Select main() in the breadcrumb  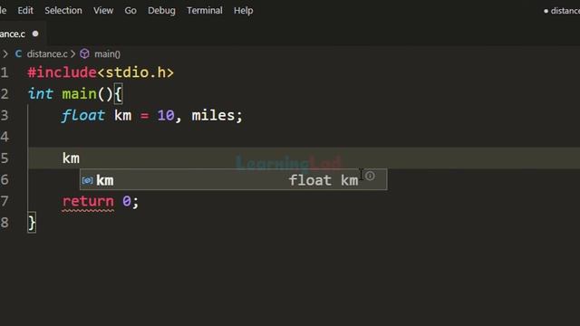click(x=107, y=54)
